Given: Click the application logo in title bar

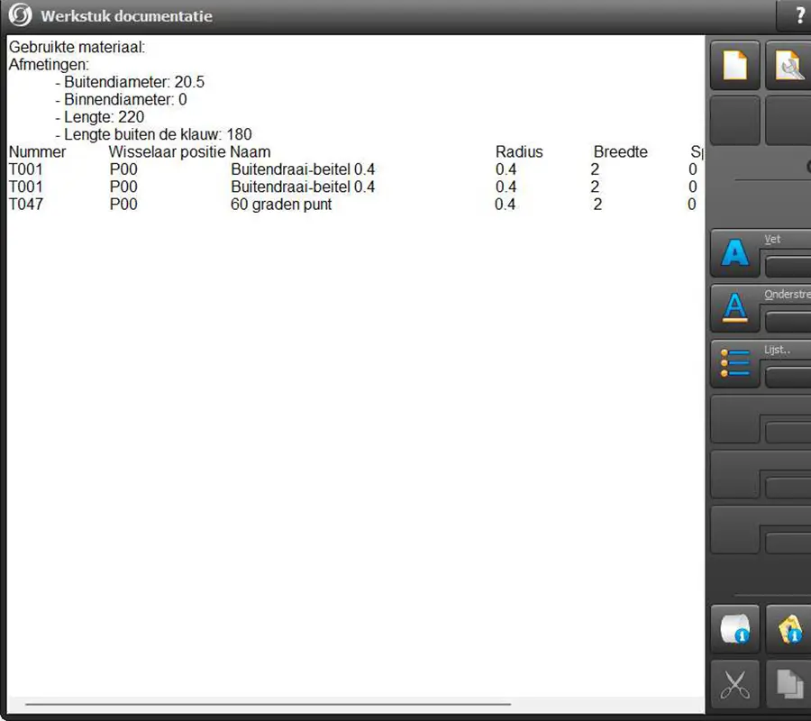Looking at the screenshot, I should point(20,14).
